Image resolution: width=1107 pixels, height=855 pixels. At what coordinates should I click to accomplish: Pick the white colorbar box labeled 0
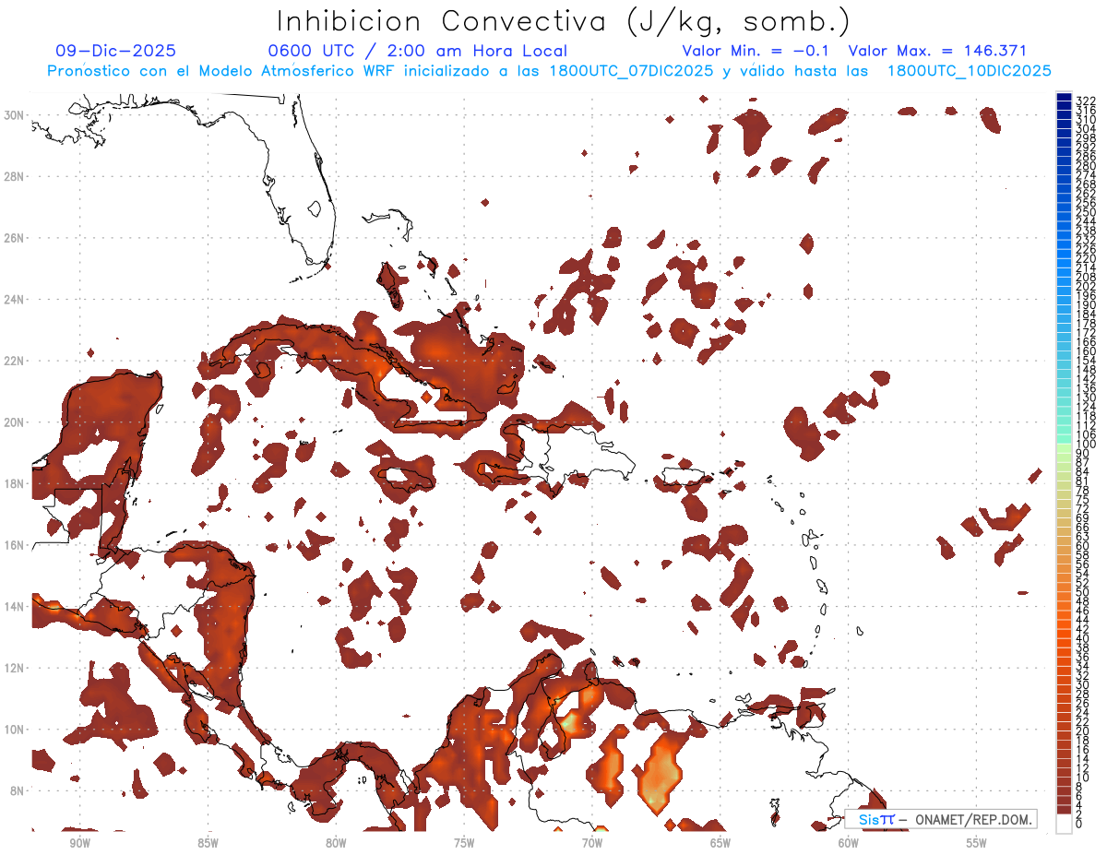[1064, 824]
